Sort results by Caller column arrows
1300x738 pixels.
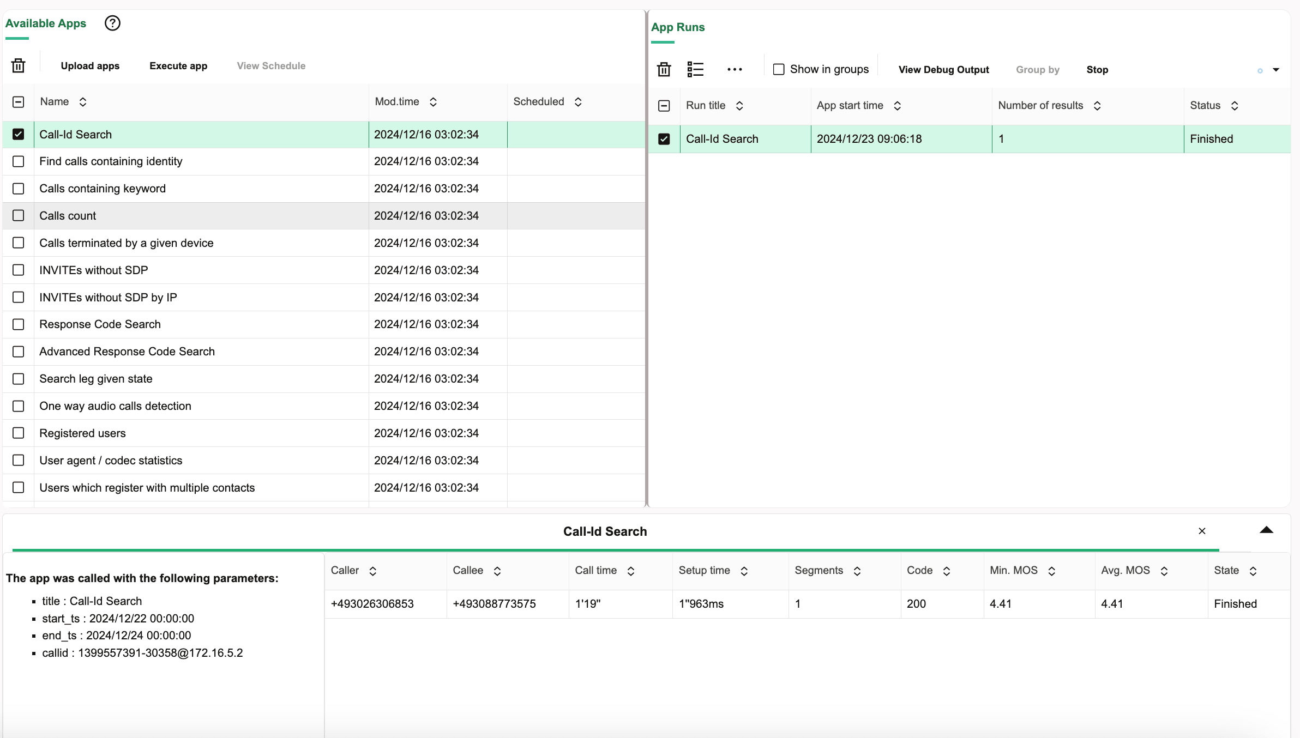[x=373, y=571]
